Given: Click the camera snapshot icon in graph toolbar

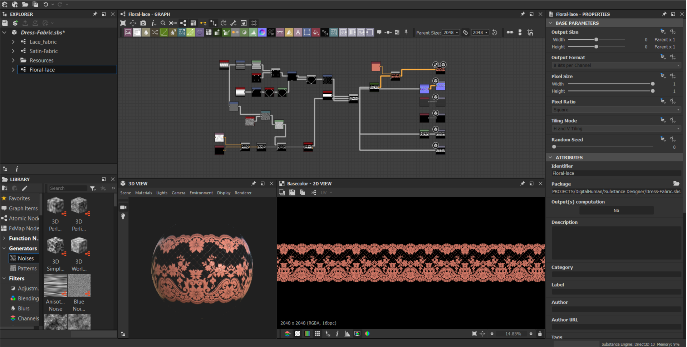Looking at the screenshot, I should click(x=143, y=23).
